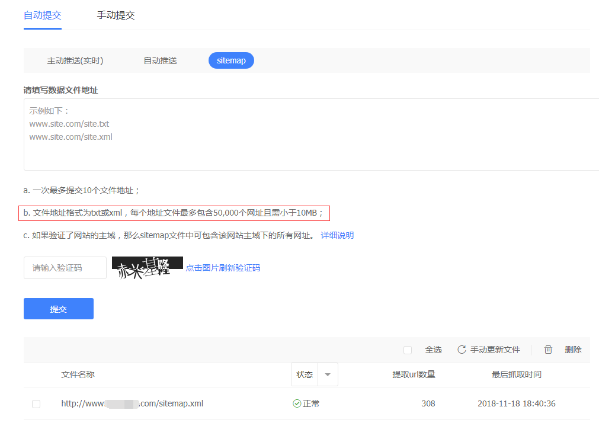Click the 状态 column header
This screenshot has width=599, height=423.
click(x=305, y=374)
